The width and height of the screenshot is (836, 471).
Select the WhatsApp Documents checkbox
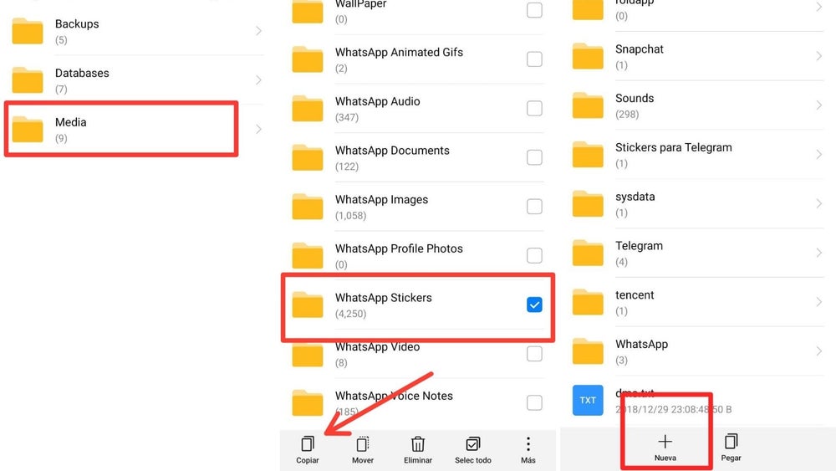(534, 157)
